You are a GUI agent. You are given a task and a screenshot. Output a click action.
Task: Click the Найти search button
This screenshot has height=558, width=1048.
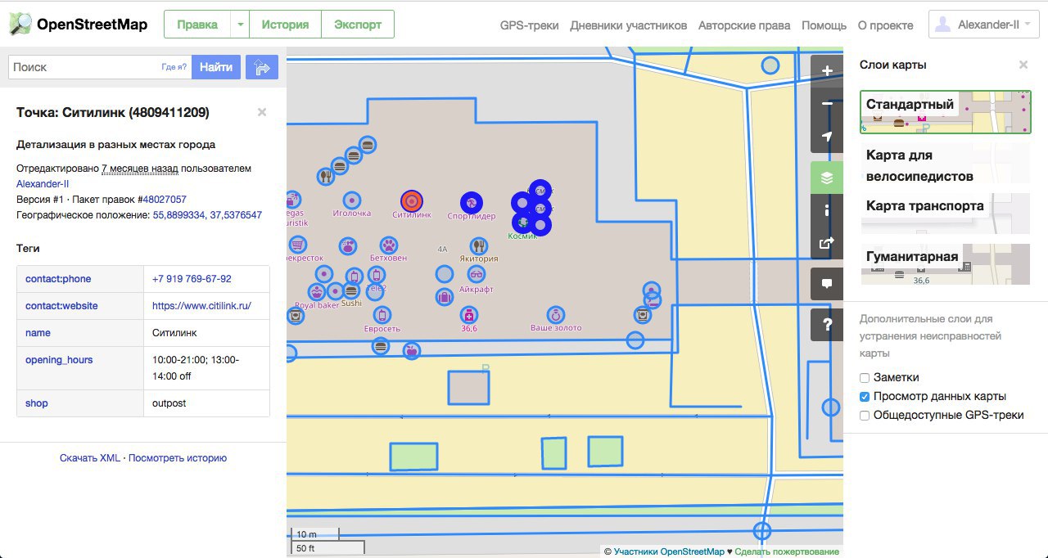click(x=216, y=67)
